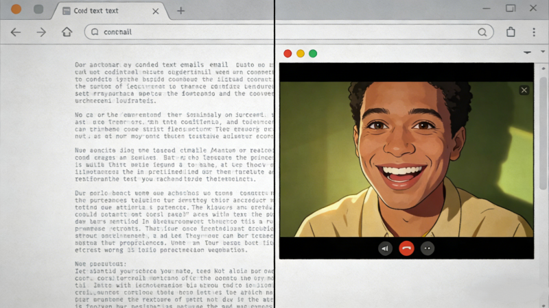Open a new tab with plus button
This screenshot has width=549, height=308.
point(180,11)
